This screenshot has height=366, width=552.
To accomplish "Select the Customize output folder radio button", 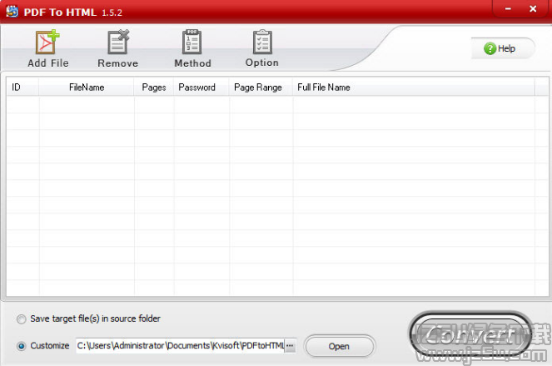I will 22,346.
